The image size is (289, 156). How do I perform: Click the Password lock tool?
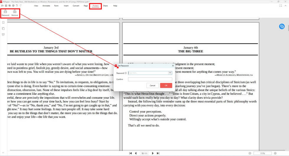pyautogui.click(x=5, y=13)
